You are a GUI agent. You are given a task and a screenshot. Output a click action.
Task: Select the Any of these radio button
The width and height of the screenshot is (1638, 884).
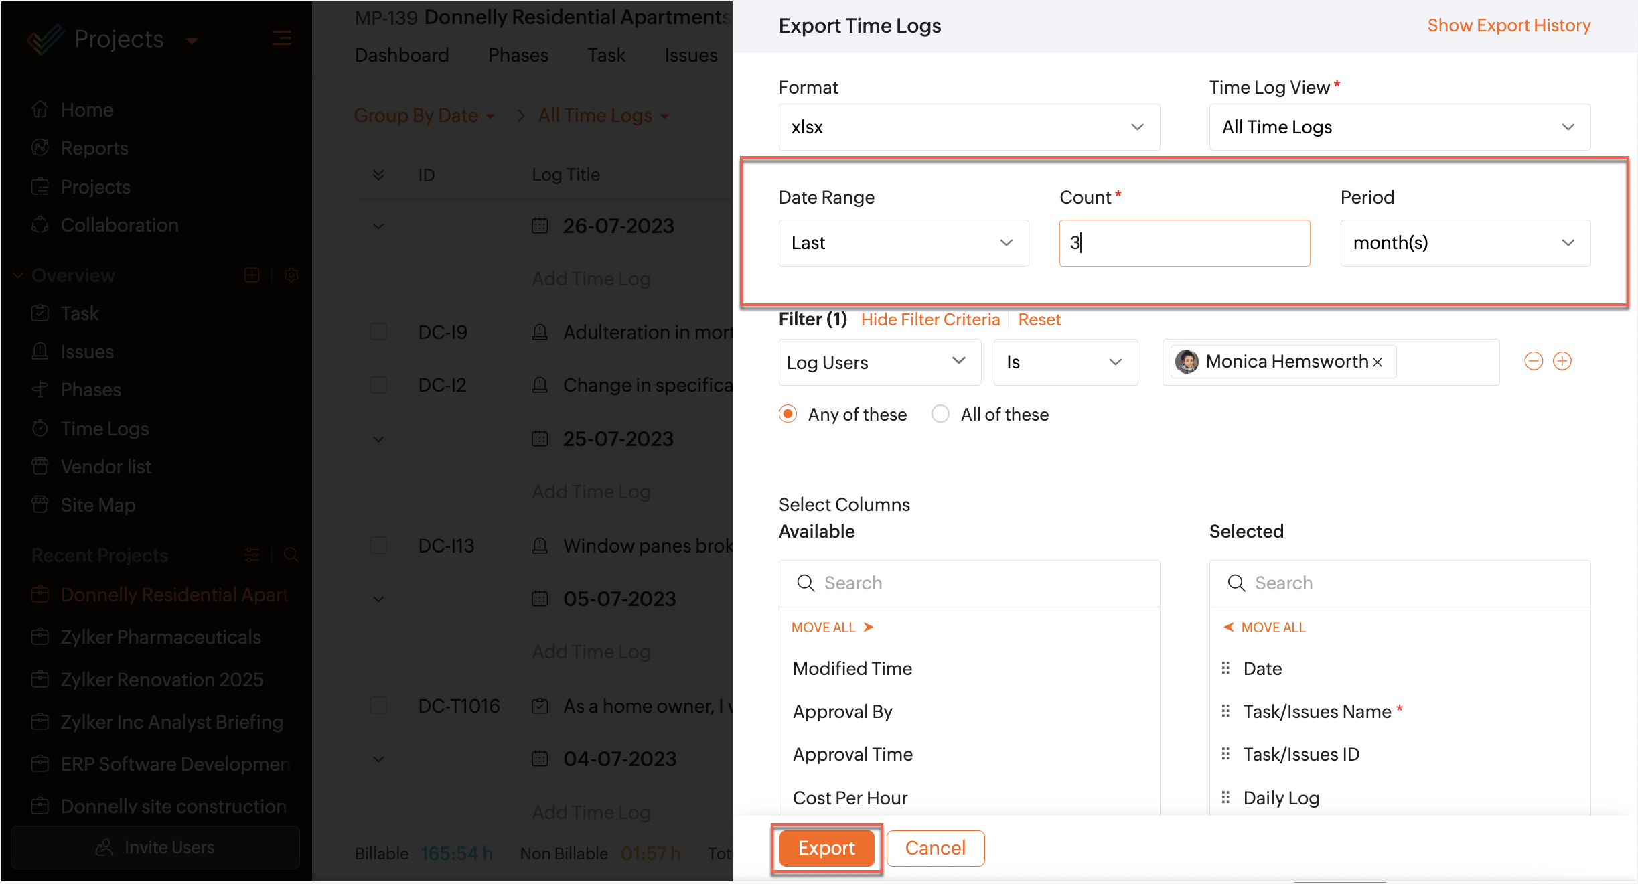(788, 414)
